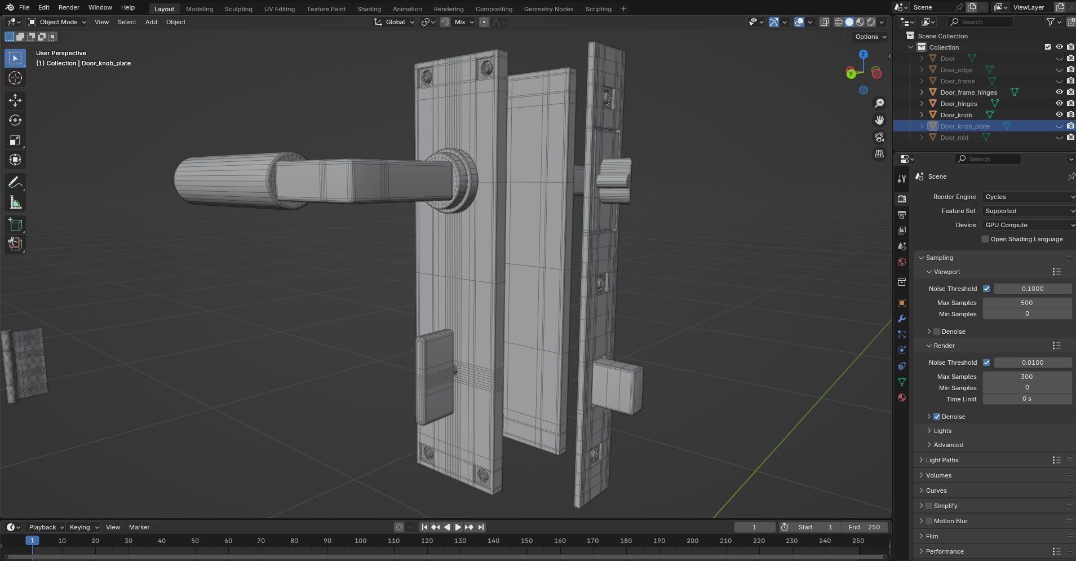Open the Render Engine dropdown
1076x561 pixels.
click(x=1029, y=197)
